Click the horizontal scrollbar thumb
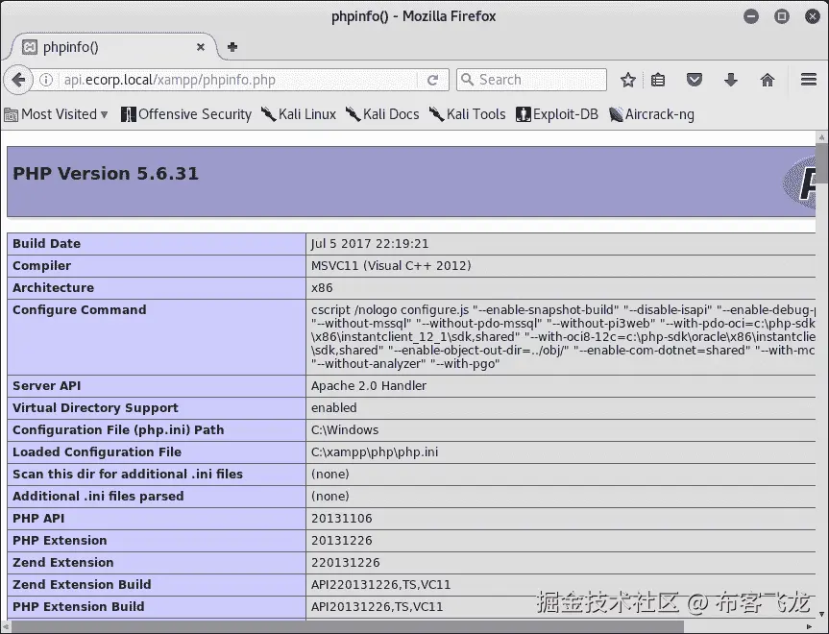The image size is (829, 634). coord(348,627)
